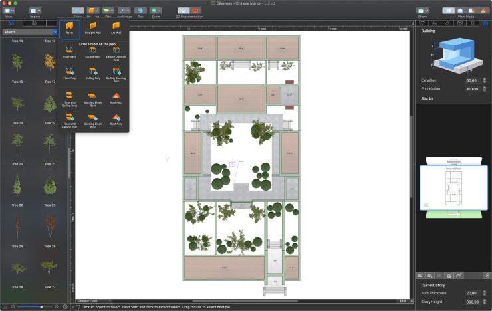Select the Ceiling Opening Rect tool
The height and width of the screenshot is (311, 492).
[x=116, y=53]
